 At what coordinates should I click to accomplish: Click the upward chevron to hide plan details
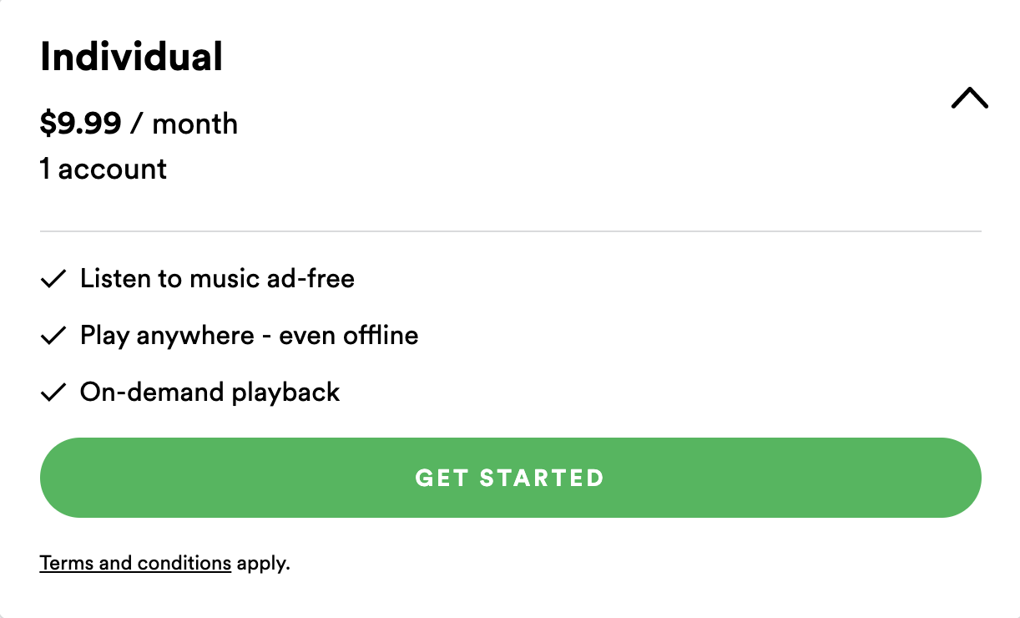point(969,98)
